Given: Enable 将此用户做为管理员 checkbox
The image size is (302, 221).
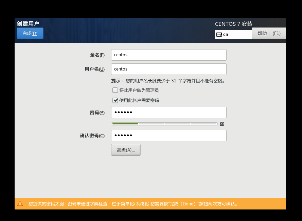Looking at the screenshot, I should [115, 90].
